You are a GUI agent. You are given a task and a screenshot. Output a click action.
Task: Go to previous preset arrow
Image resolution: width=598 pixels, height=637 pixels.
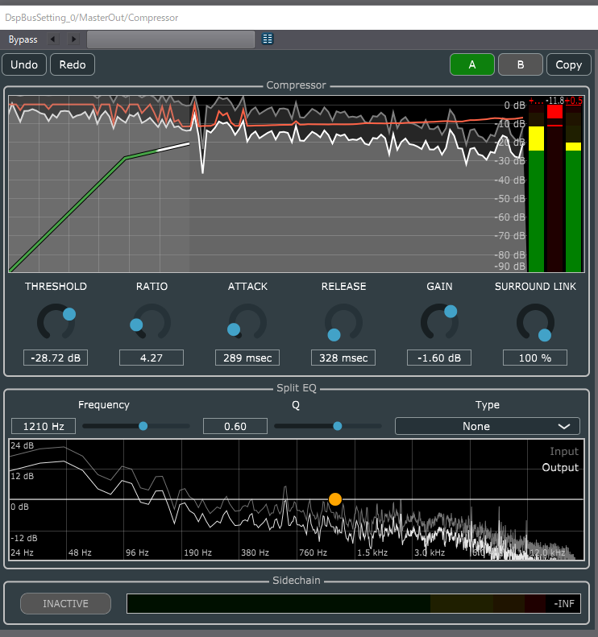point(53,39)
